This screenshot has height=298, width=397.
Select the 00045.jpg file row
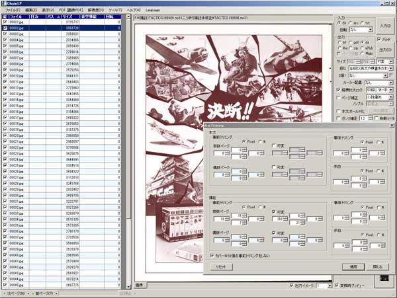pos(62,285)
